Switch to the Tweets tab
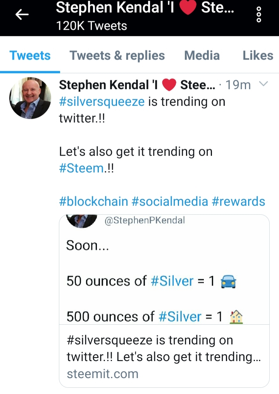This screenshot has width=279, height=394. tap(30, 55)
